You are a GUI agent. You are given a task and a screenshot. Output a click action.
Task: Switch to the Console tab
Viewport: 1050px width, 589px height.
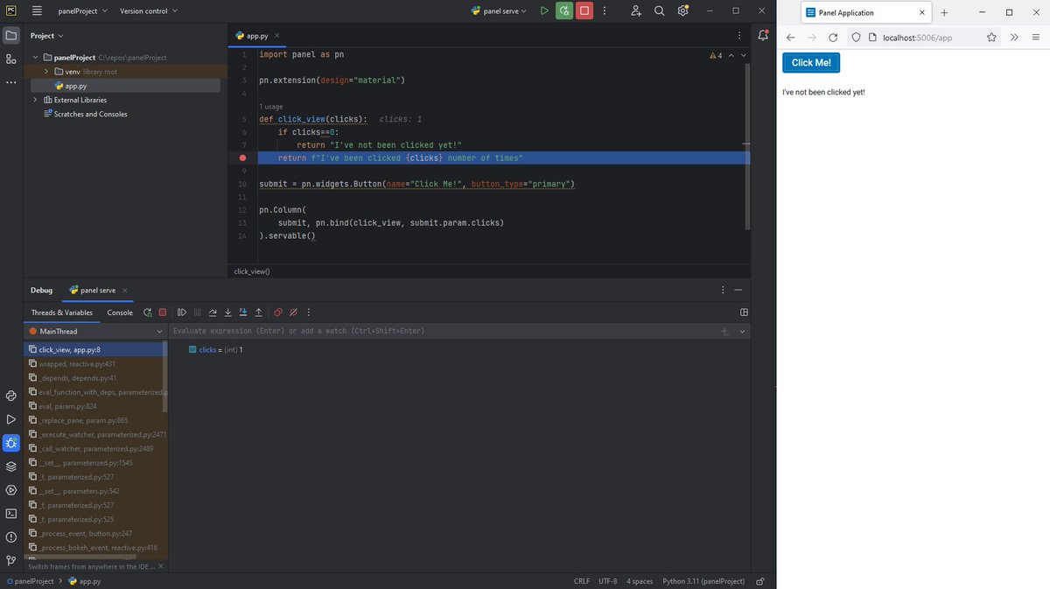pos(120,312)
